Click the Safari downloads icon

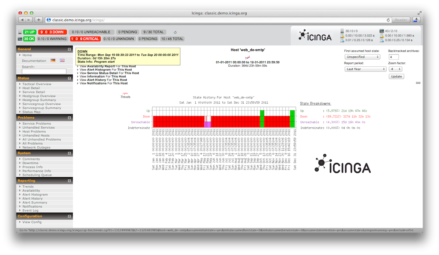coord(416,20)
